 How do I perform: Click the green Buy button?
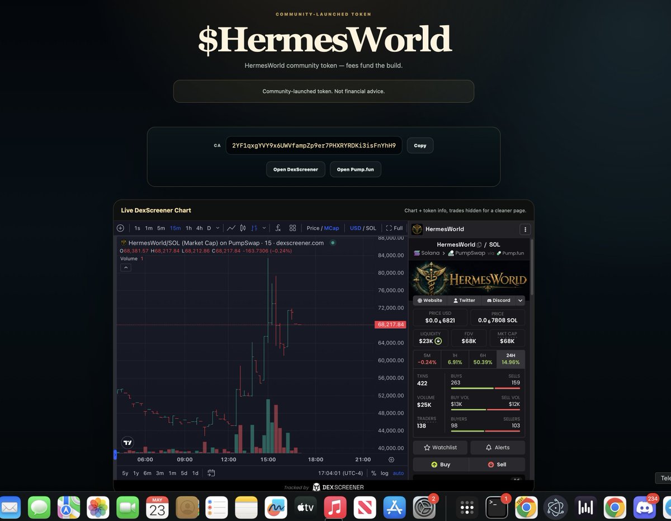click(441, 465)
